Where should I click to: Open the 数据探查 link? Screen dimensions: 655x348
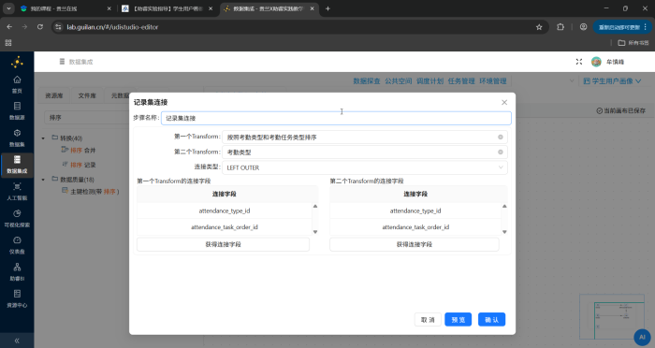[367, 81]
